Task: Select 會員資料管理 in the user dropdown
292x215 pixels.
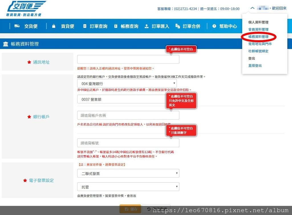Action: tap(258, 29)
